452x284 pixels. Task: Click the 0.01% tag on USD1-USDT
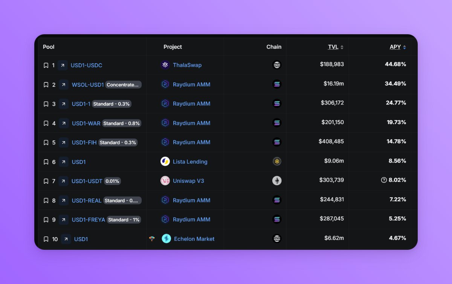pos(112,181)
